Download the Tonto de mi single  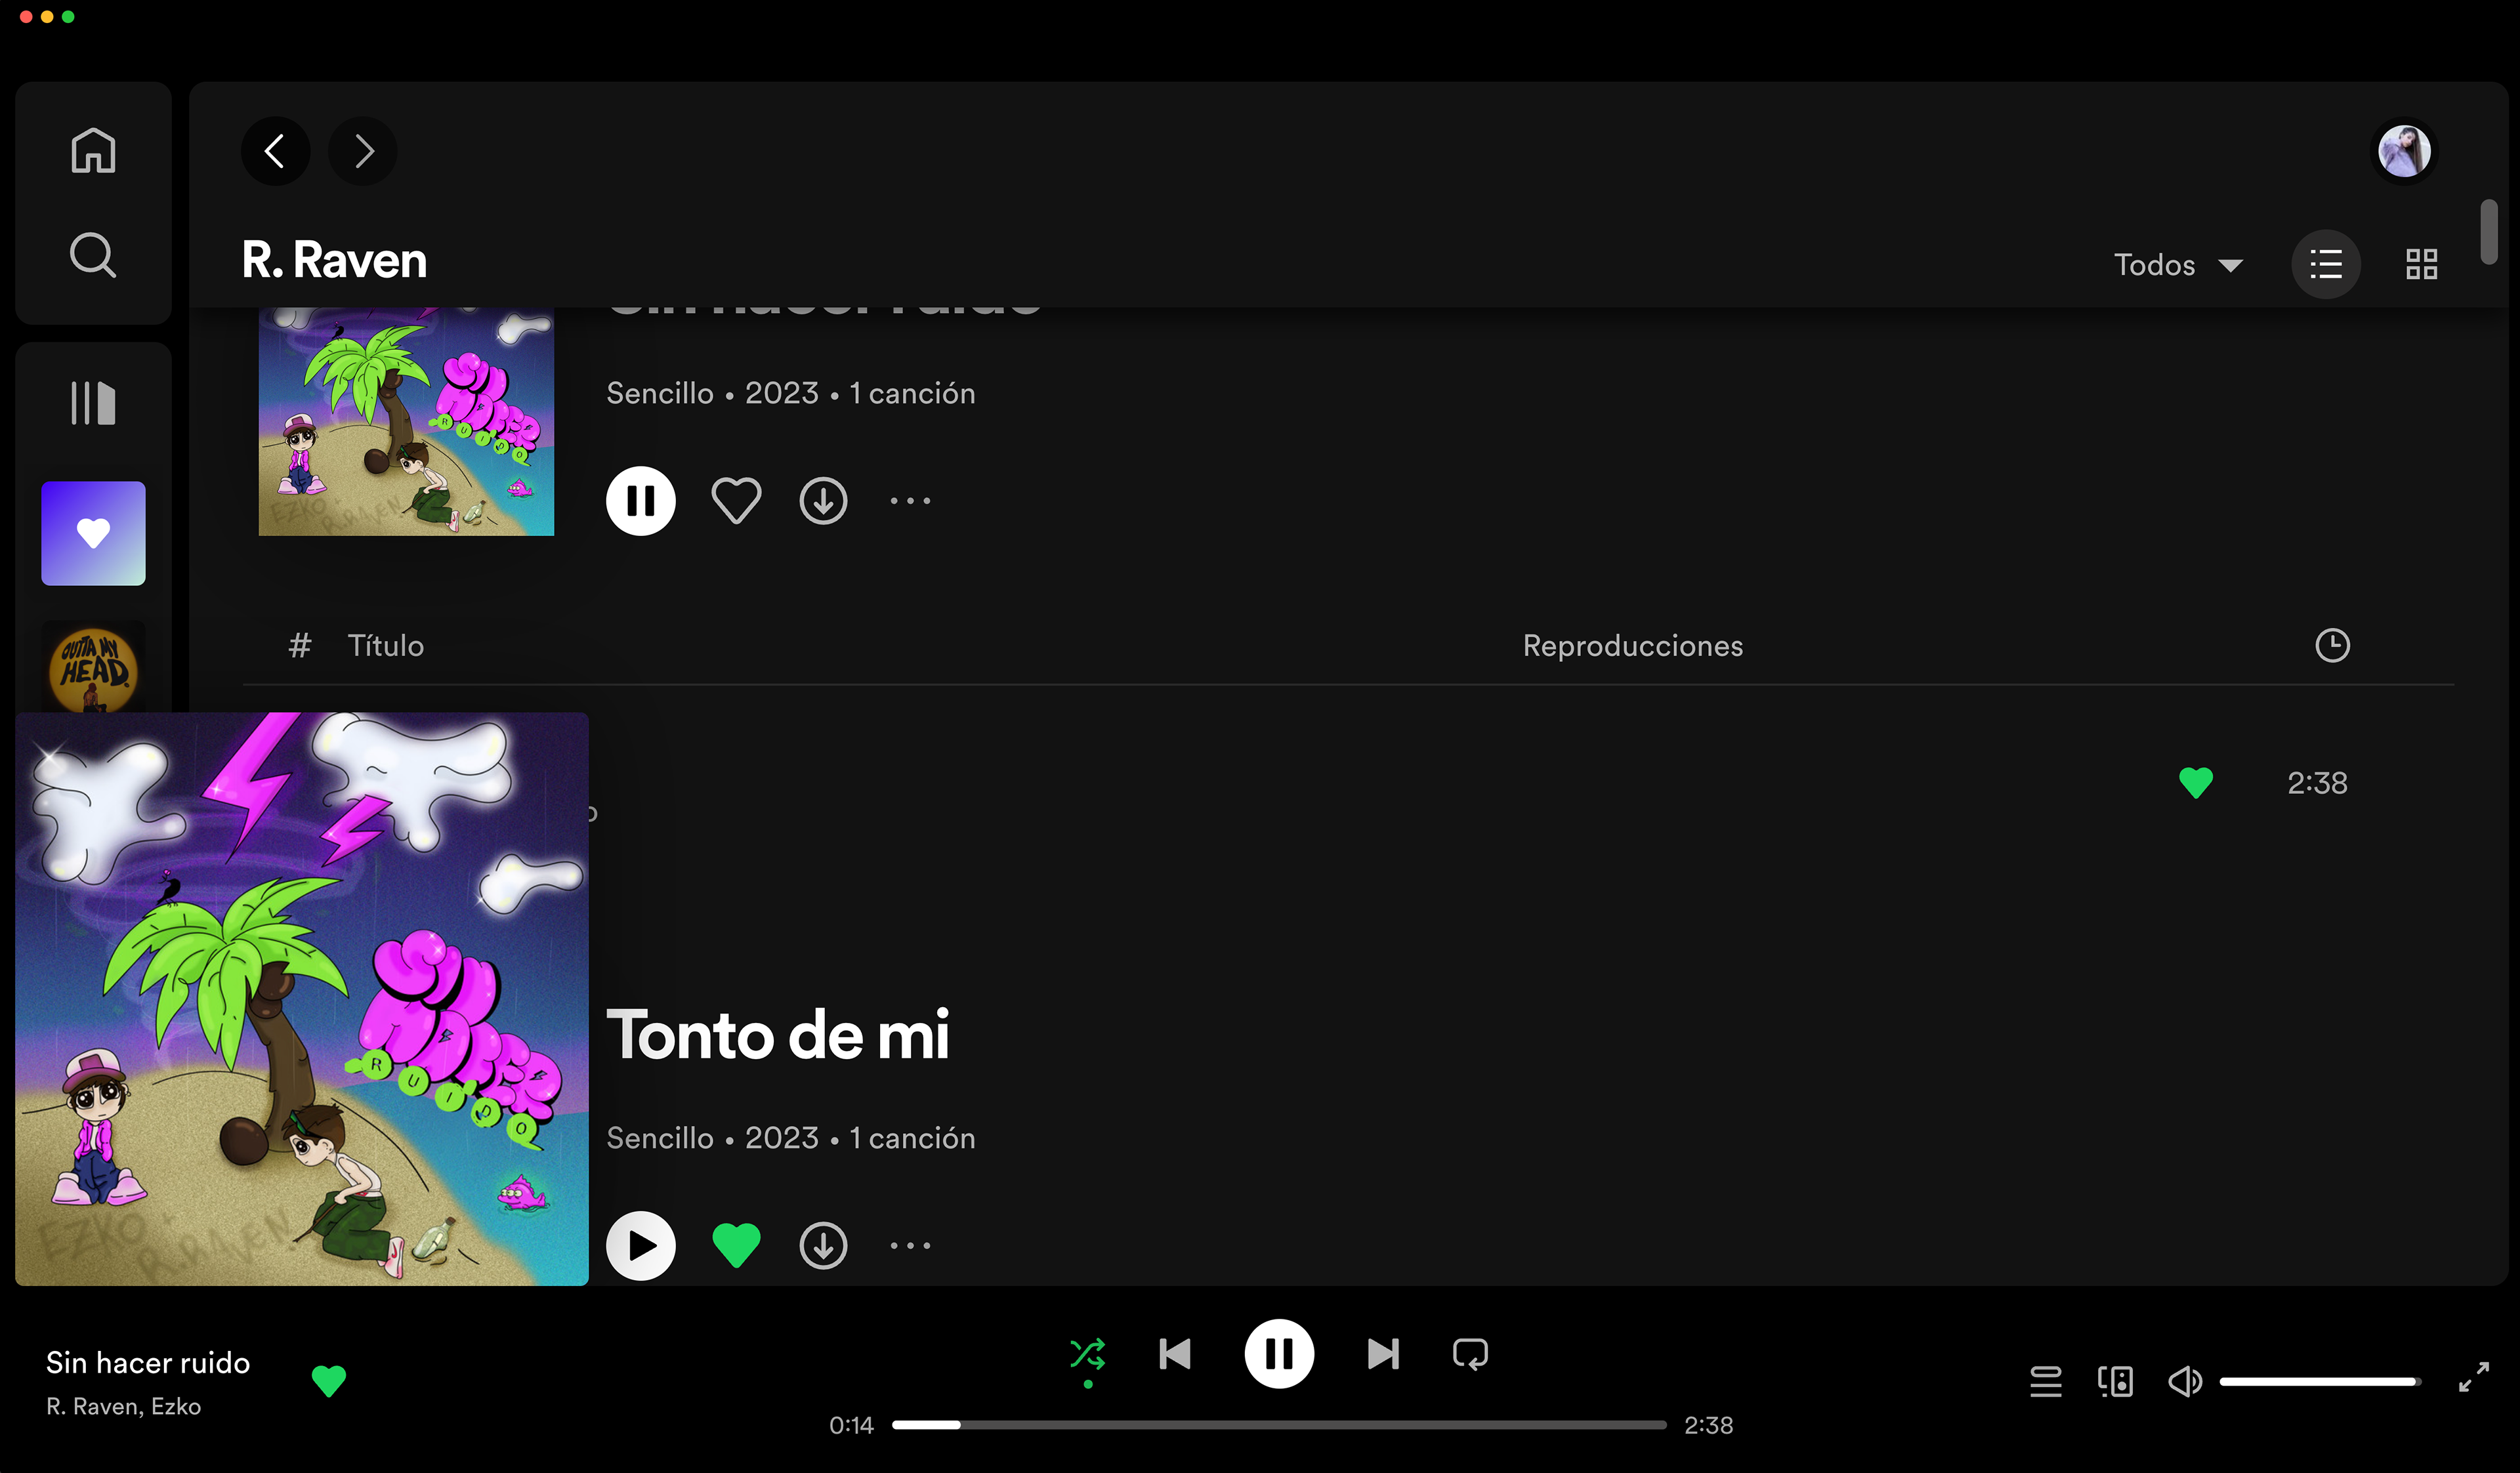click(x=823, y=1246)
